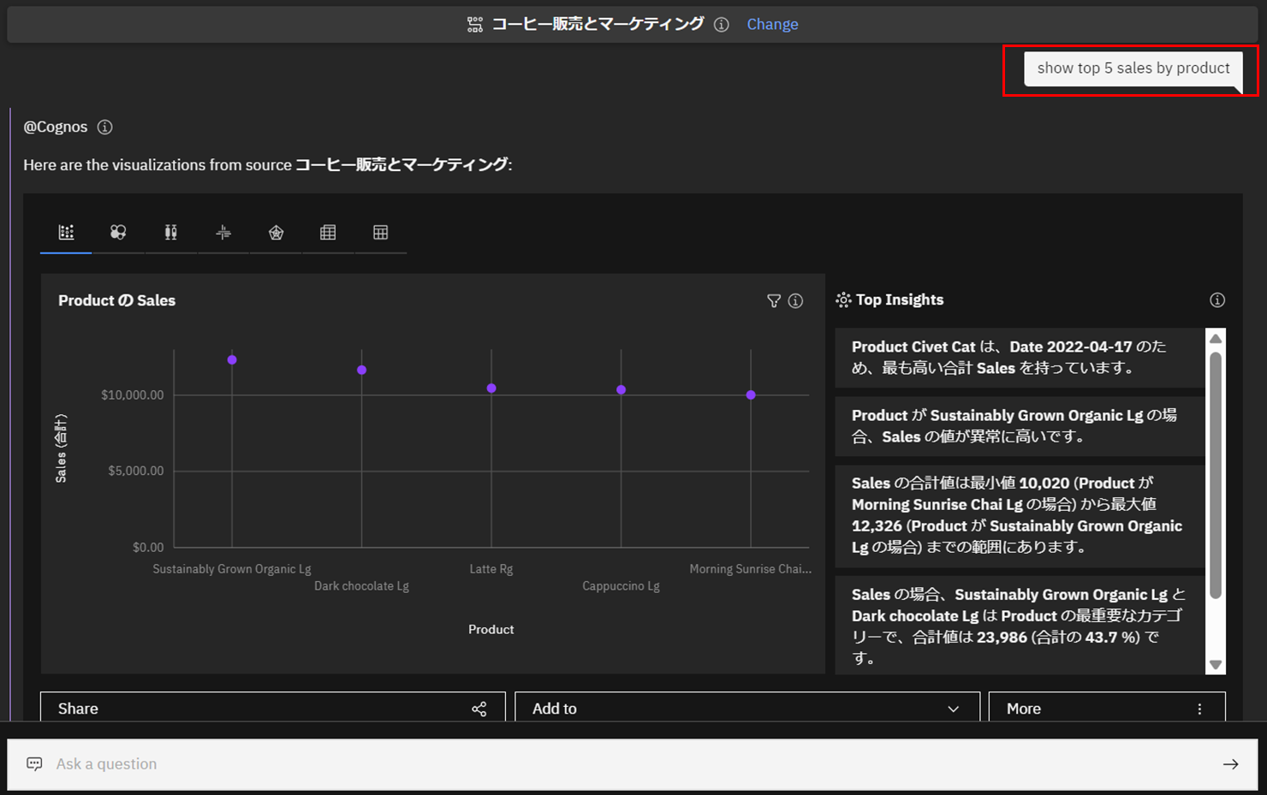Click the Top Insights scroll up arrow

pyautogui.click(x=1215, y=339)
